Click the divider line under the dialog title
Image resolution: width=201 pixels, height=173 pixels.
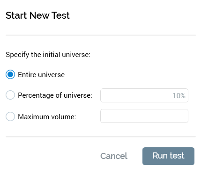(x=101, y=35)
